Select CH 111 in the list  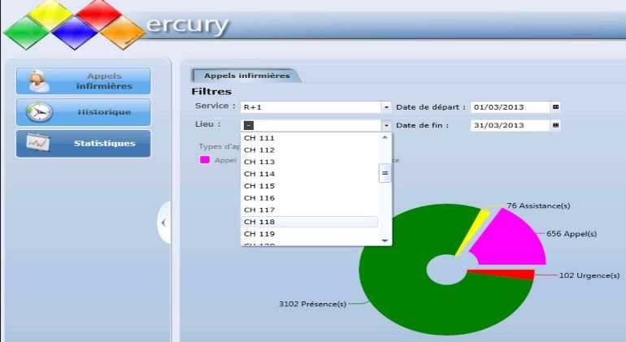310,138
